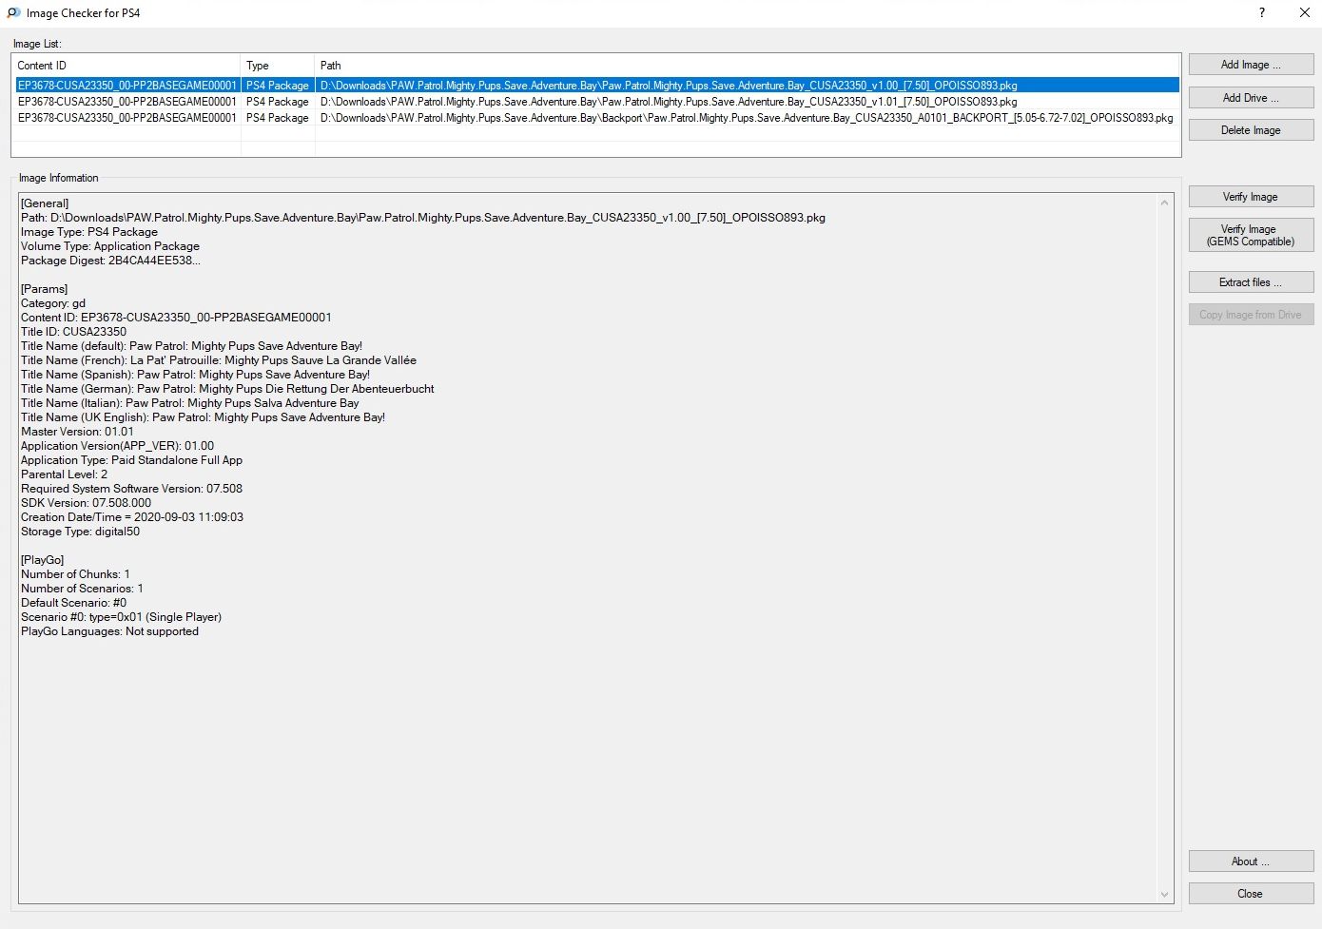Click the Required System Software Version line

[x=131, y=489]
